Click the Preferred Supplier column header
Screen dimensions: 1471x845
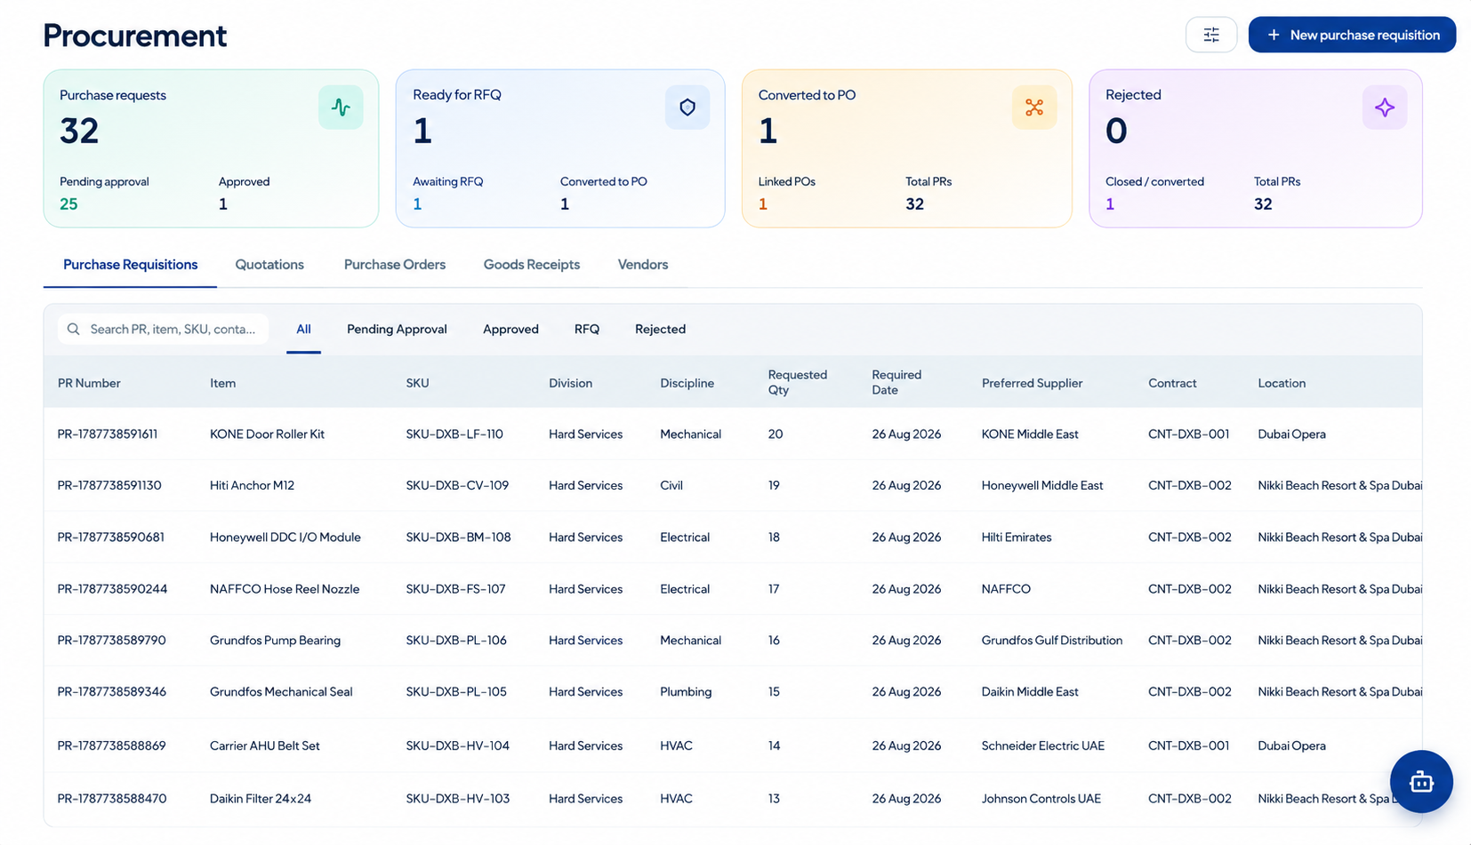click(x=1032, y=383)
